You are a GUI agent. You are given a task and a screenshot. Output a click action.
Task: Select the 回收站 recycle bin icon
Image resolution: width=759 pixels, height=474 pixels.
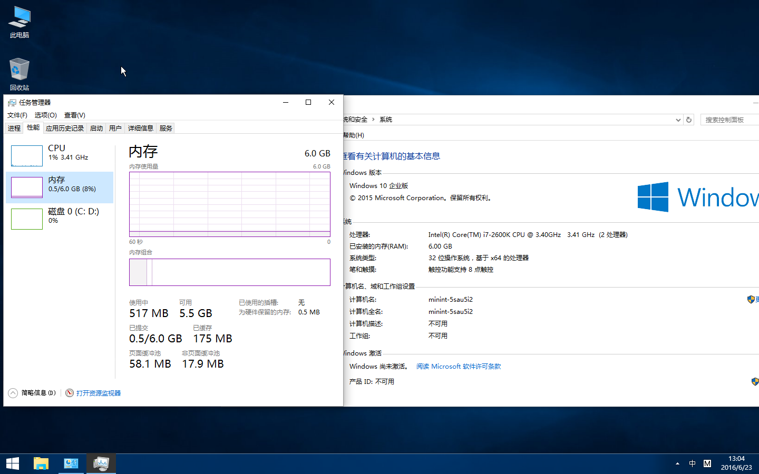pos(20,74)
